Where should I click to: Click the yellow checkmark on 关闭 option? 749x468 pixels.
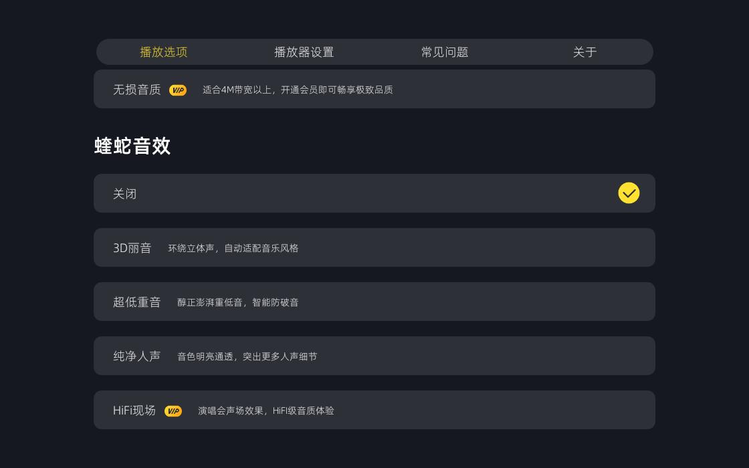click(629, 193)
